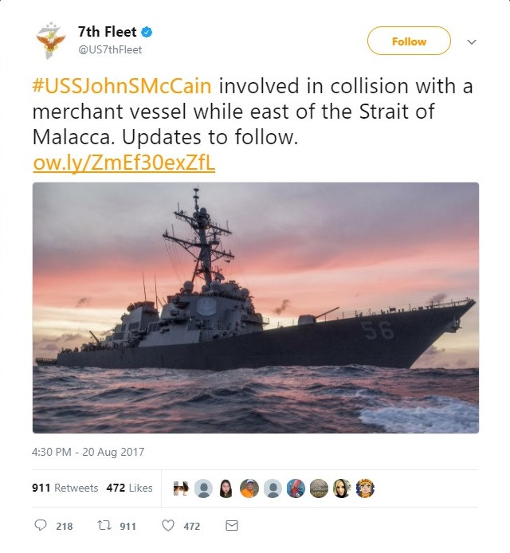Screen dimensions: 510x553
Task: Enlarge the destroyer ship photo
Action: point(255,308)
